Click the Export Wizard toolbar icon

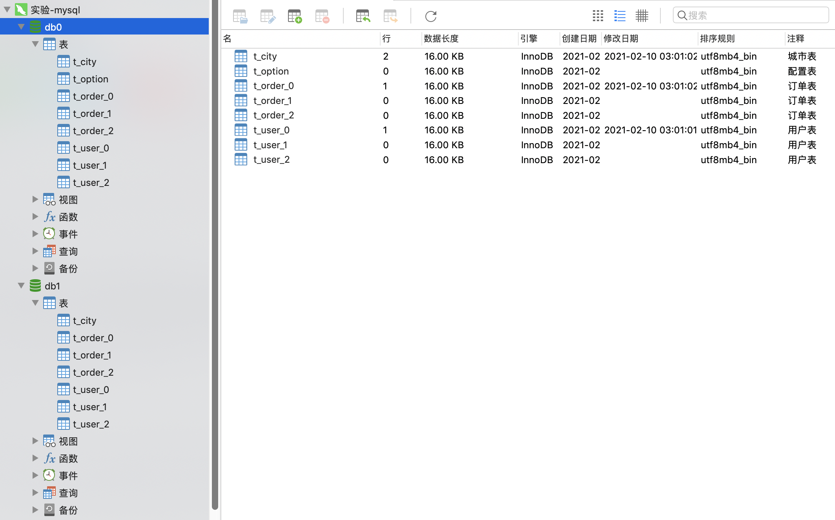click(x=390, y=16)
